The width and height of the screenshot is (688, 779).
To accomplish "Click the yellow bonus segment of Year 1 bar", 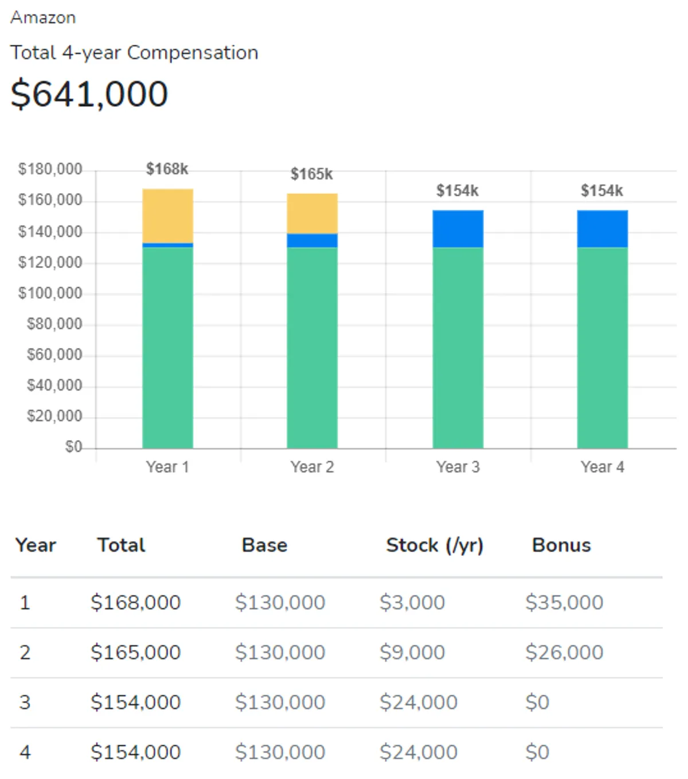I will click(167, 216).
